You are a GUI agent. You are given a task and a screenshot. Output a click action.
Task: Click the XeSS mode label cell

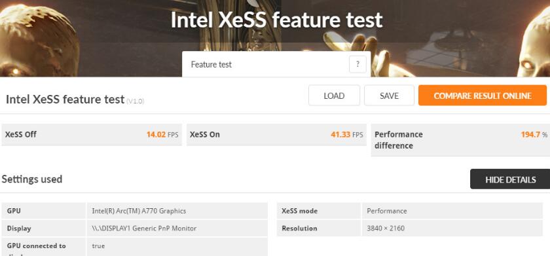point(318,211)
